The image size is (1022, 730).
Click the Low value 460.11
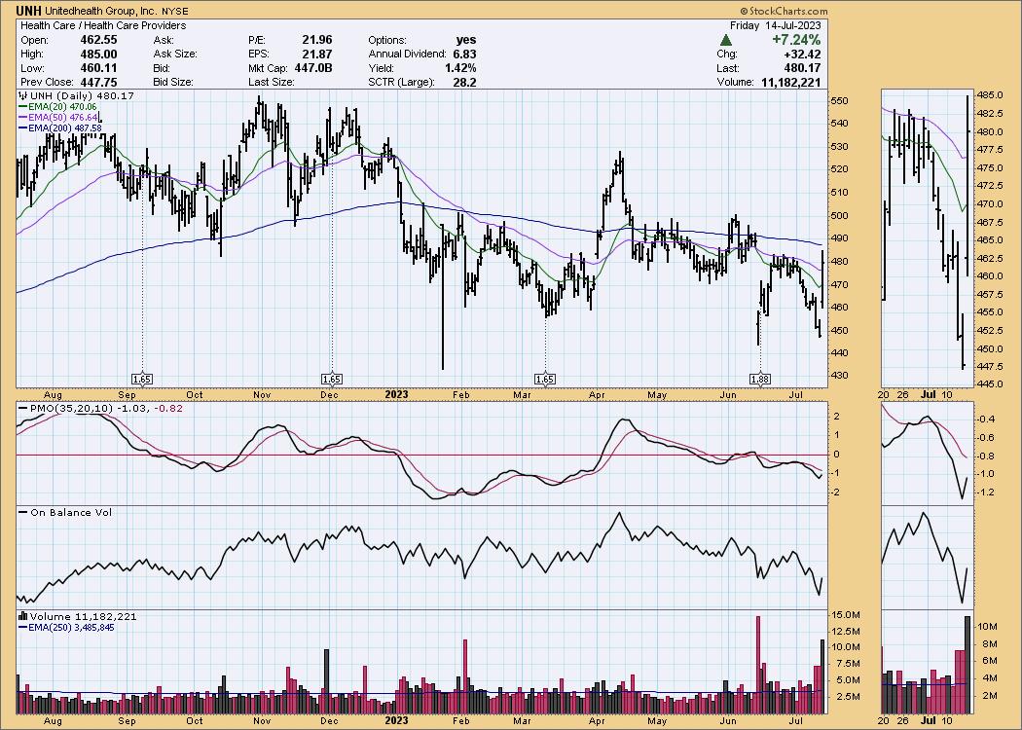point(98,68)
